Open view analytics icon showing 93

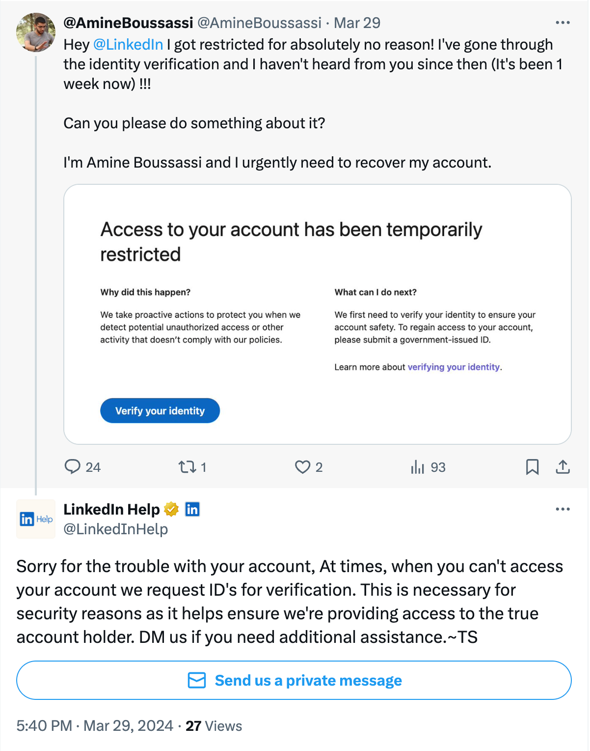(x=417, y=466)
